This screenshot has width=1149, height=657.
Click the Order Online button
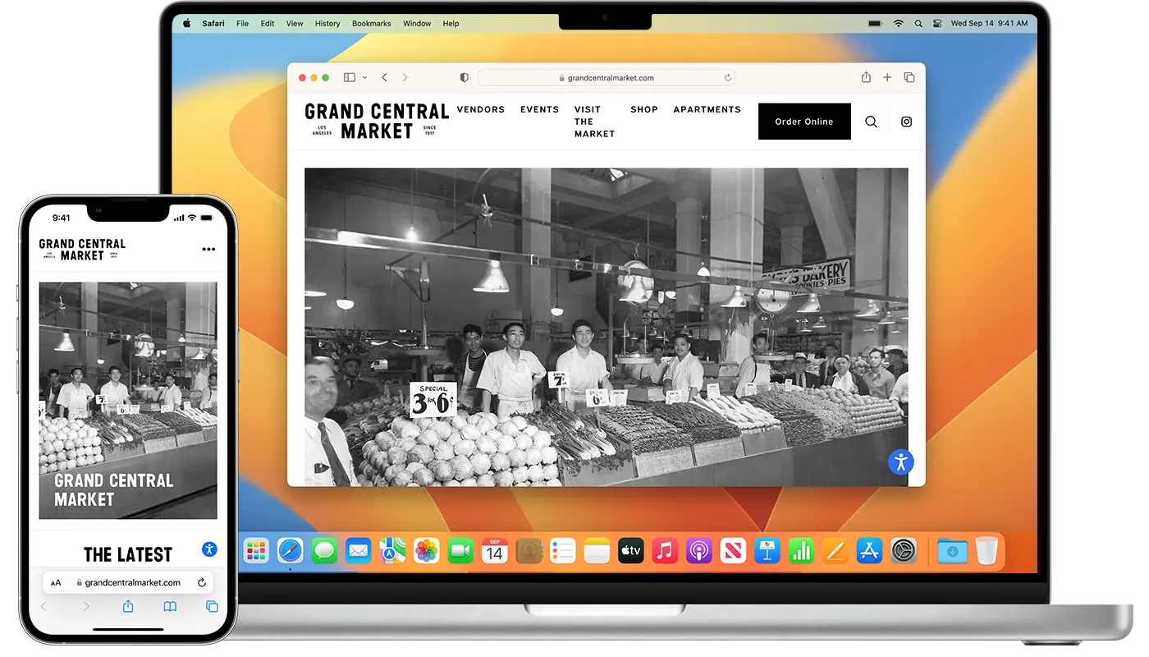(804, 122)
